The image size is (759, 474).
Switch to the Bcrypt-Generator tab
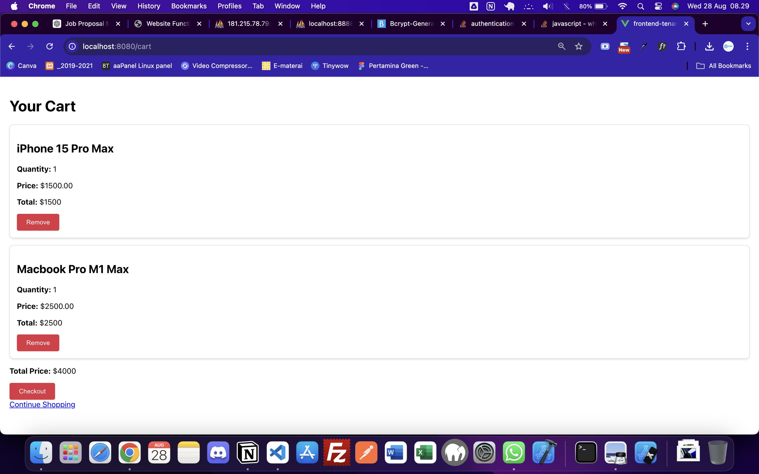click(x=408, y=24)
